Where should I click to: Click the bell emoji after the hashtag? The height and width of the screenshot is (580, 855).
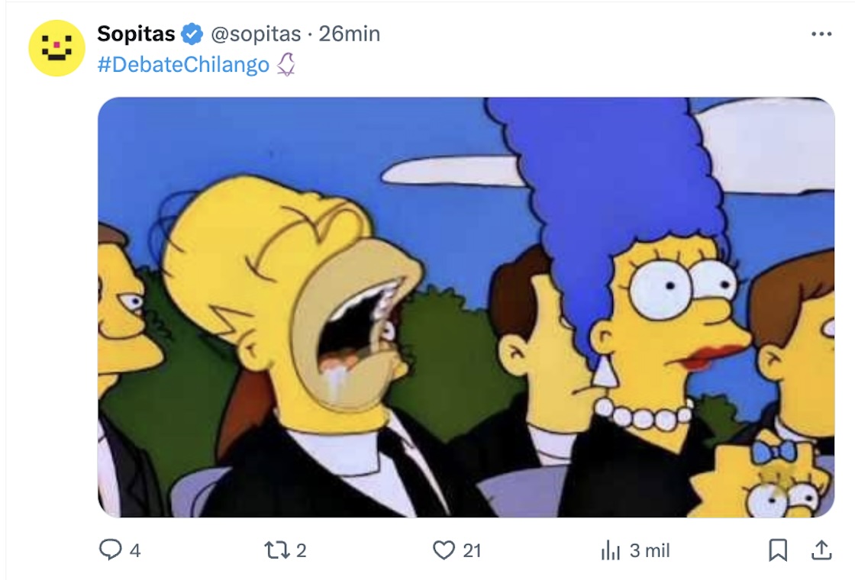(286, 64)
